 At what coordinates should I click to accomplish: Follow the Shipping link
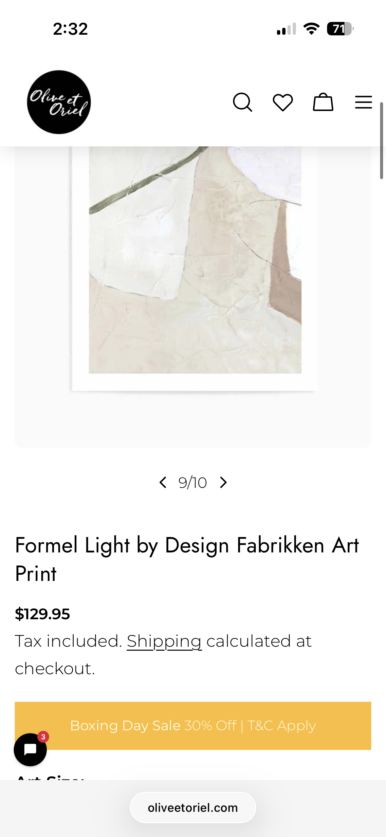click(164, 641)
